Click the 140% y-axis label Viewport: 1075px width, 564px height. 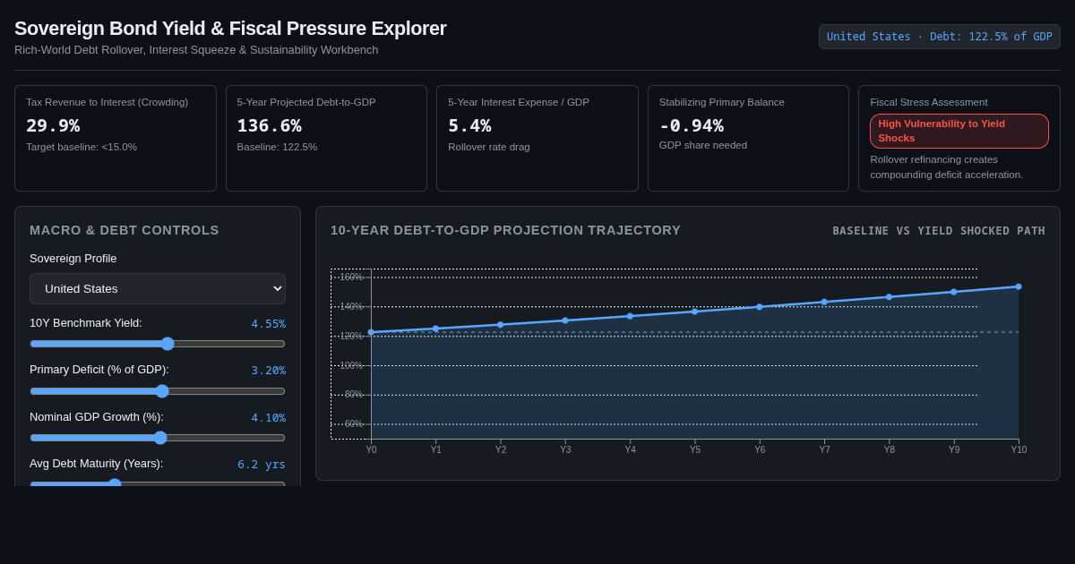[x=351, y=307]
